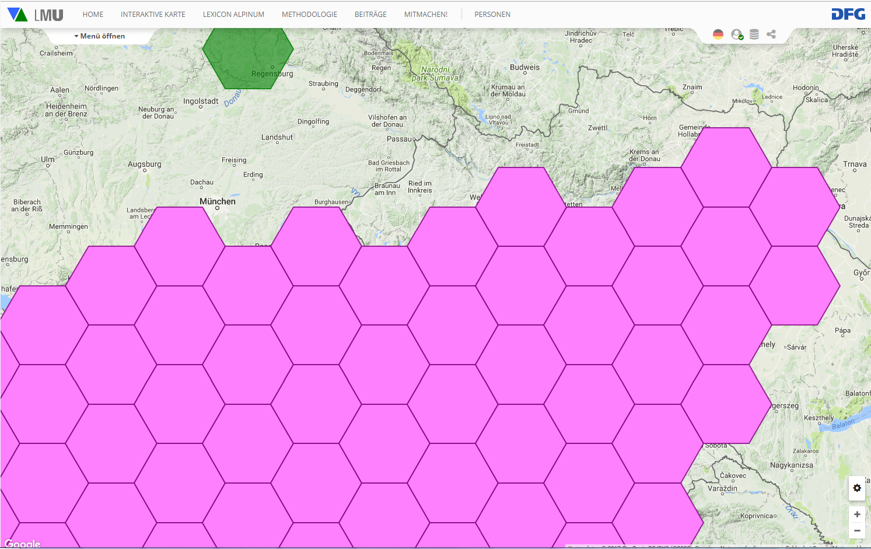
Task: Open the user account icon
Action: 737,34
